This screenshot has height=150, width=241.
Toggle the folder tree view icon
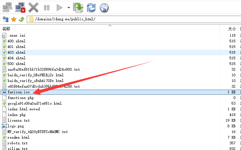(x=6, y=19)
